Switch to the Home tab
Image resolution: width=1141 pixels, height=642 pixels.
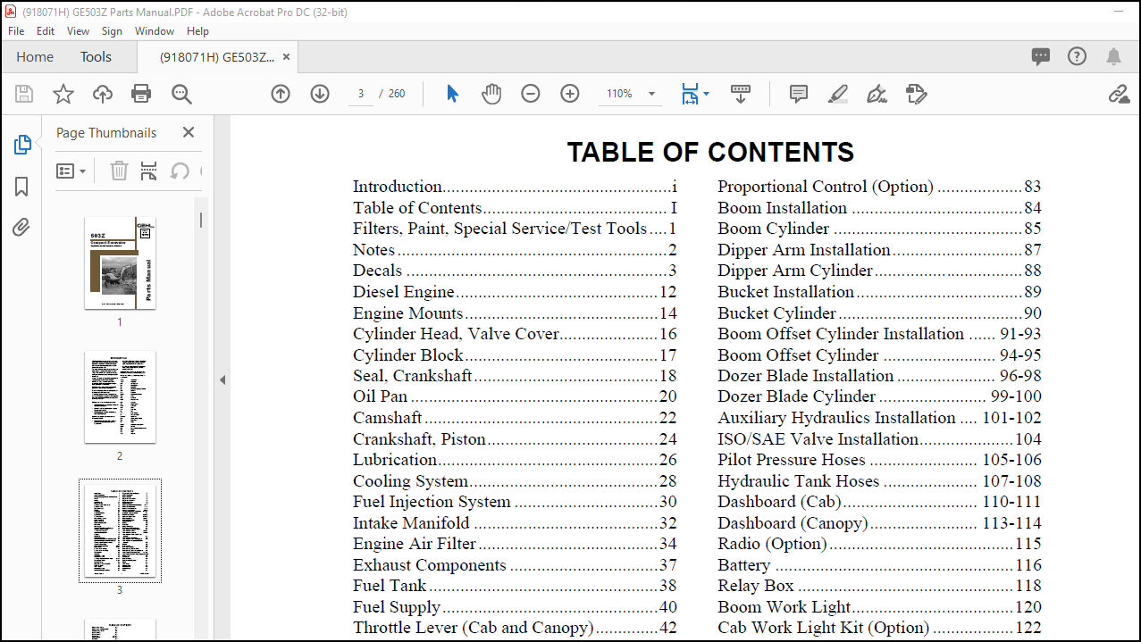[x=35, y=57]
